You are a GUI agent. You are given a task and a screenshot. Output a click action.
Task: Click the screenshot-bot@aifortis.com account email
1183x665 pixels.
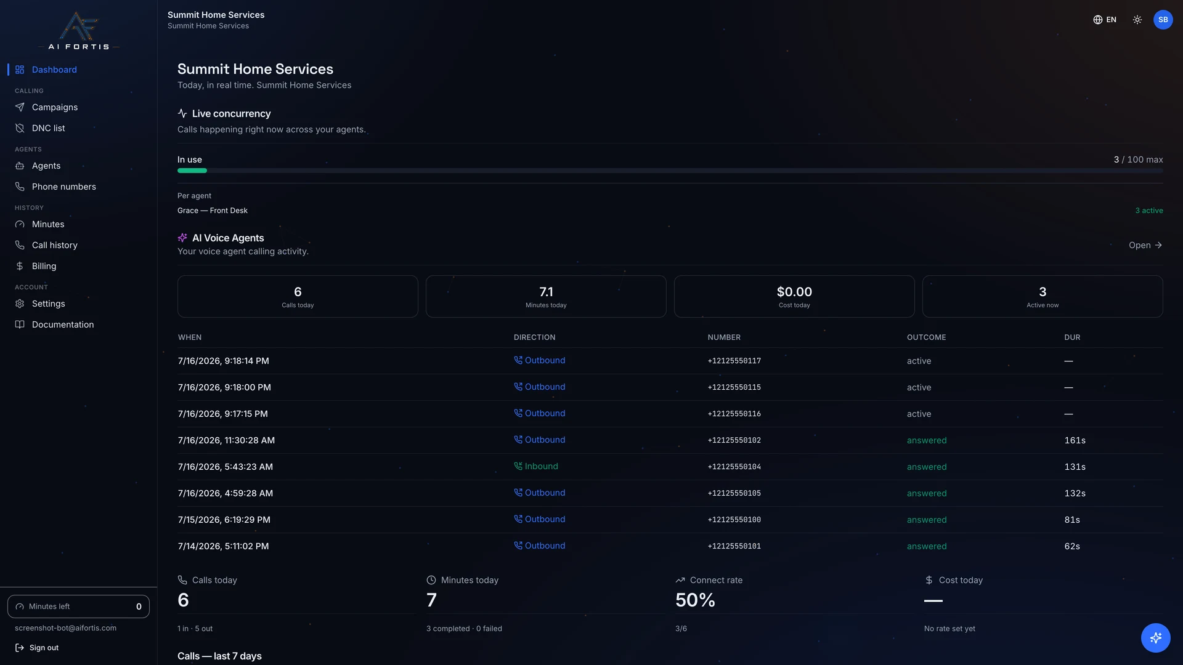[x=65, y=628]
